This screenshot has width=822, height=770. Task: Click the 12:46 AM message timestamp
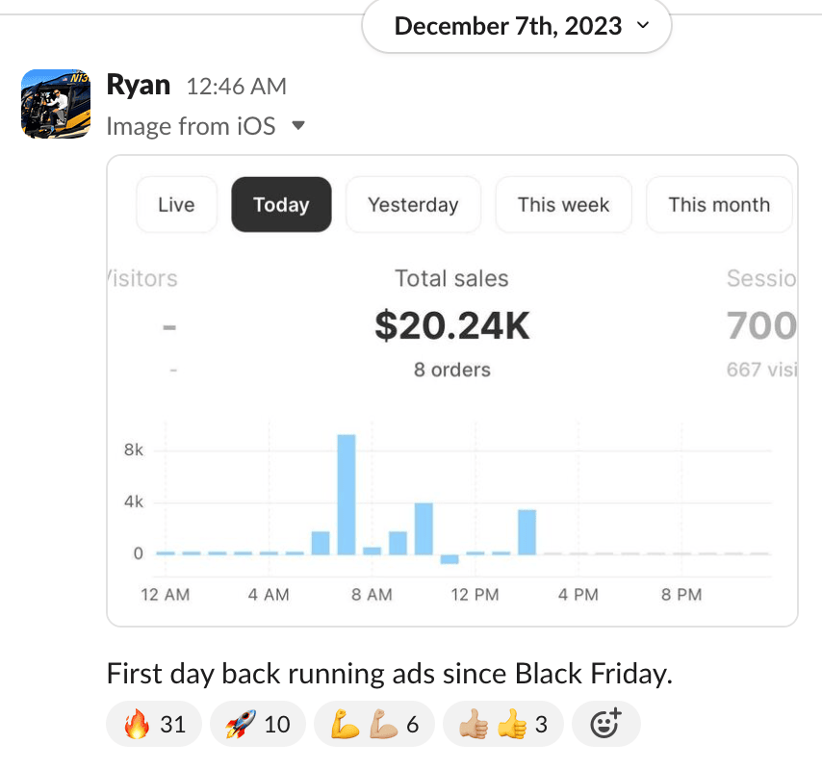237,87
